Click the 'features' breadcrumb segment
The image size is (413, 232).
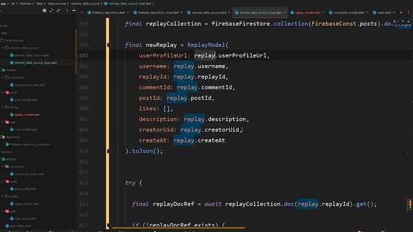click(25, 4)
